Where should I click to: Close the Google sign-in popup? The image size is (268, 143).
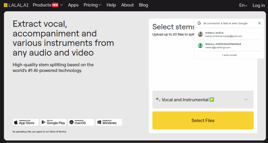click(x=259, y=23)
